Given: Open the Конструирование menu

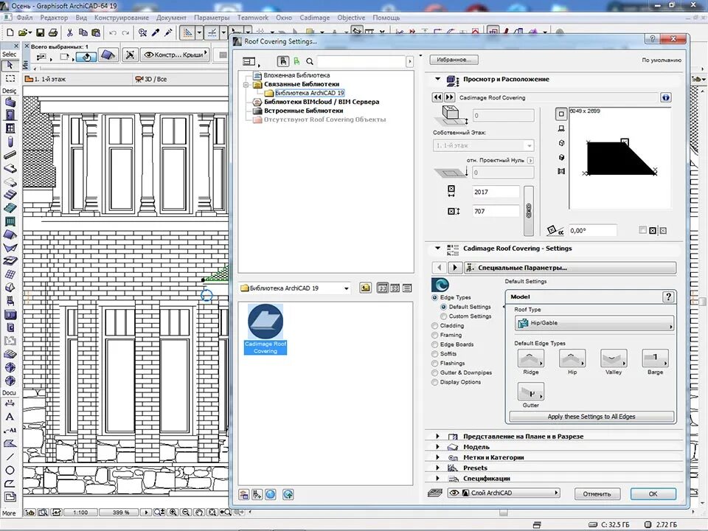Looking at the screenshot, I should [122, 18].
